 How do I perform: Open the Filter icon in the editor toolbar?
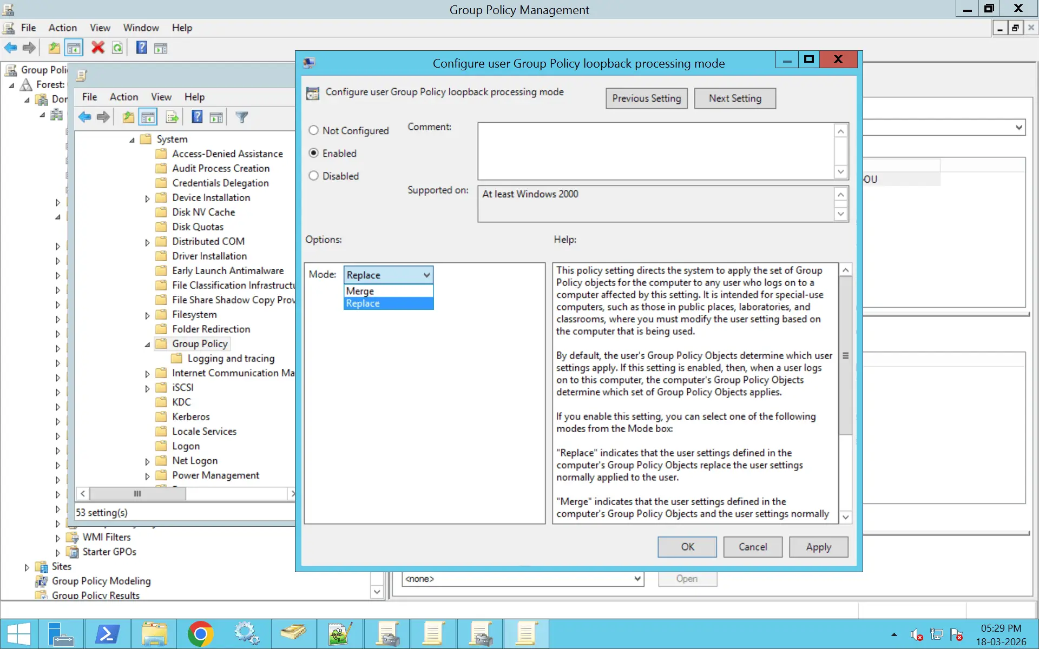click(242, 117)
